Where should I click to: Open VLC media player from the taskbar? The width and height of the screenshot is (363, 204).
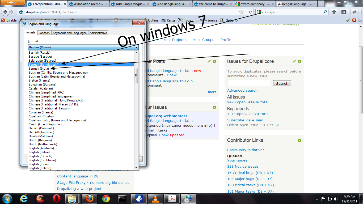155,198
